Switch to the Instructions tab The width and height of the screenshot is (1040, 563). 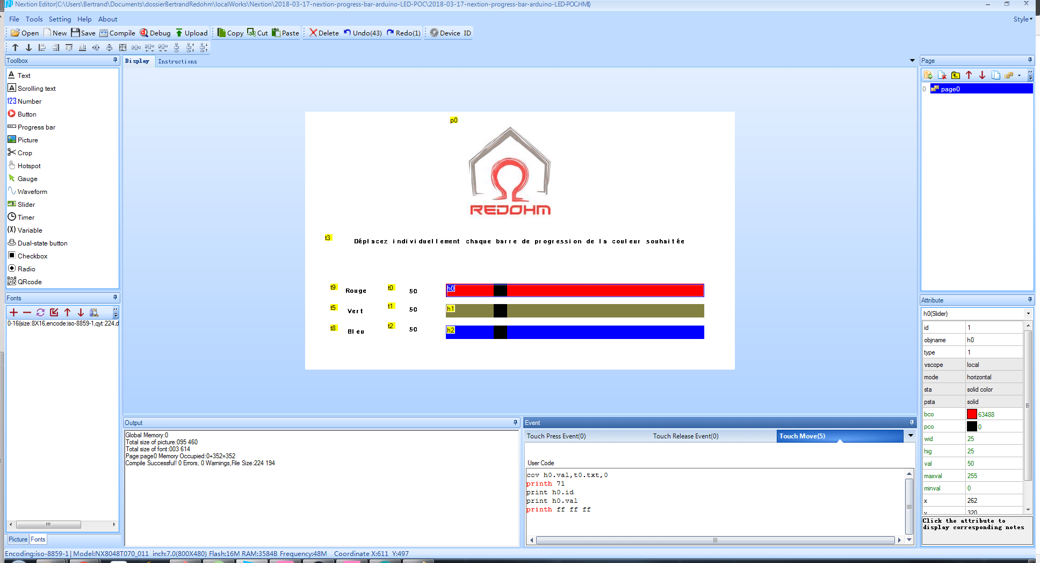177,61
